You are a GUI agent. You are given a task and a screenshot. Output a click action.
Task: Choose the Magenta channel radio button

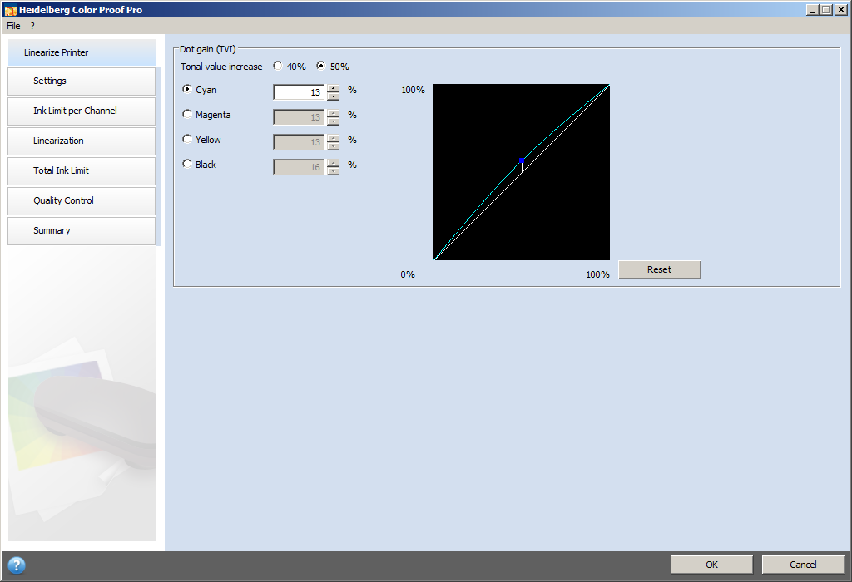pos(187,114)
